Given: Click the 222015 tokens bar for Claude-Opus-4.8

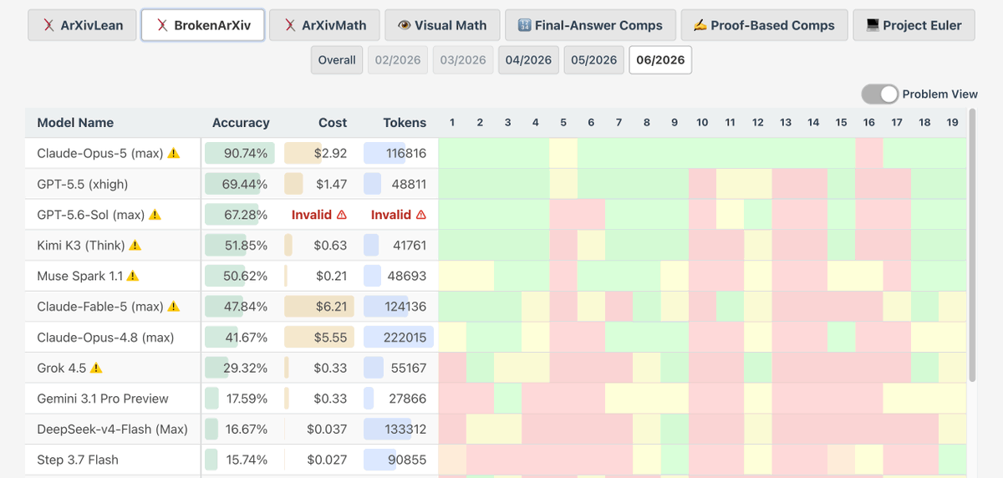Looking at the screenshot, I should (x=399, y=338).
